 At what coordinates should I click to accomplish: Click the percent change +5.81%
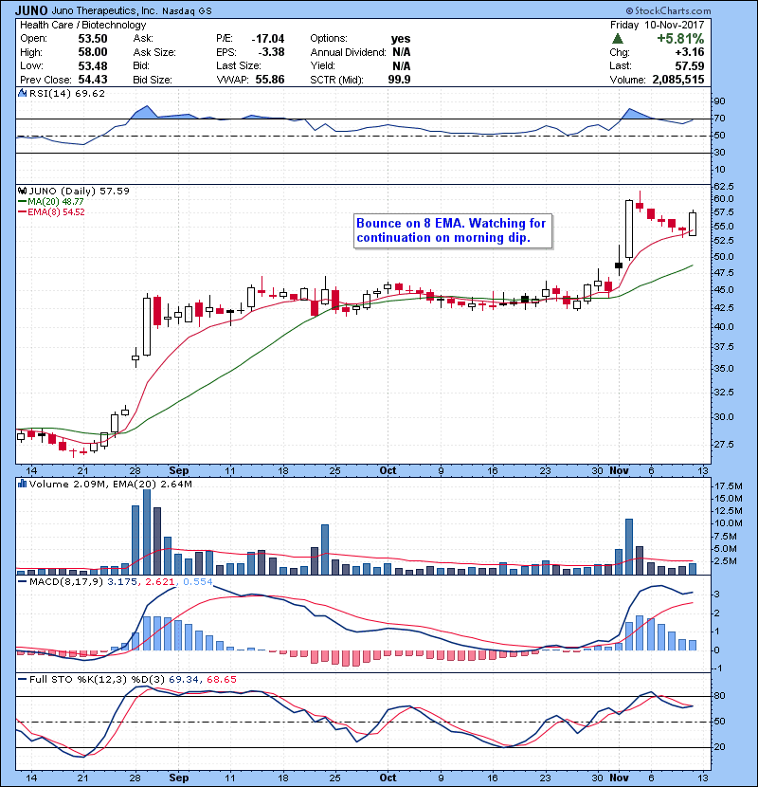[680, 39]
